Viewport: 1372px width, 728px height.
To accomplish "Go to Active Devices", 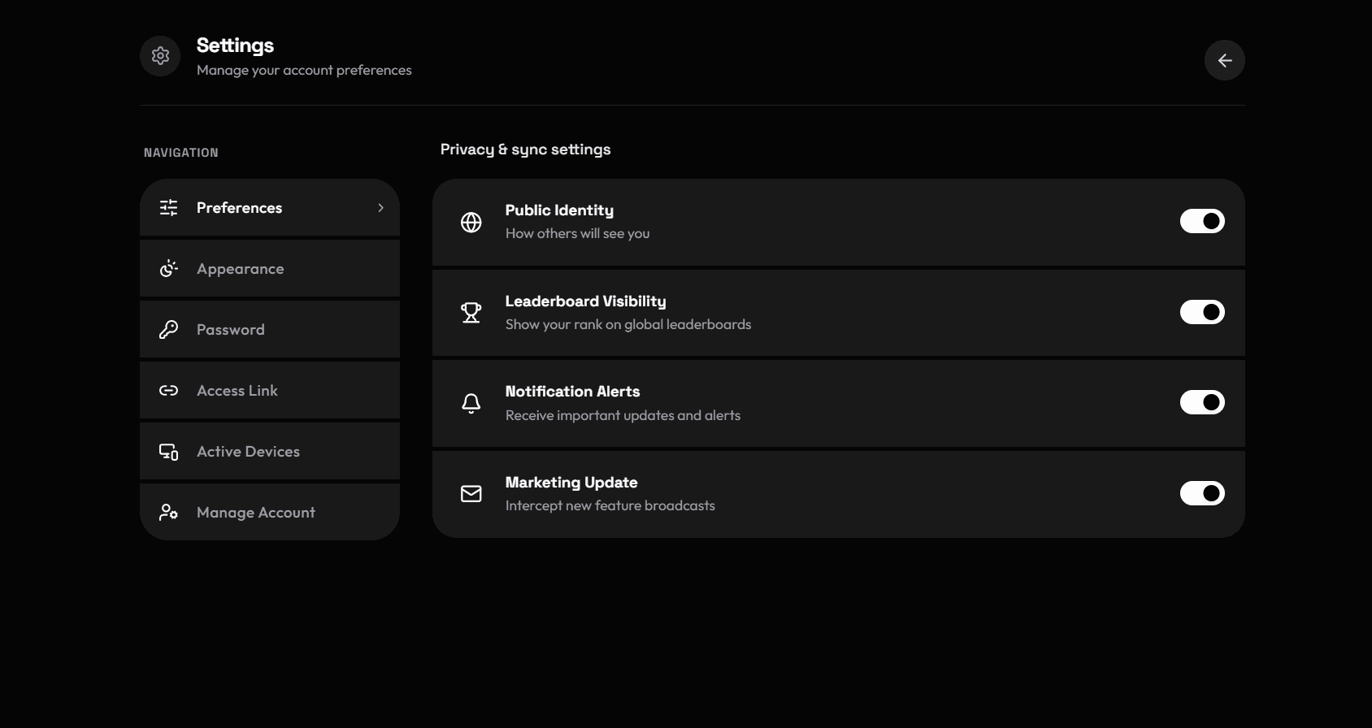I will pyautogui.click(x=270, y=452).
